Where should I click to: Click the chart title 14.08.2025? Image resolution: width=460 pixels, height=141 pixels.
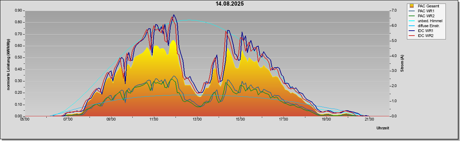click(230, 4)
